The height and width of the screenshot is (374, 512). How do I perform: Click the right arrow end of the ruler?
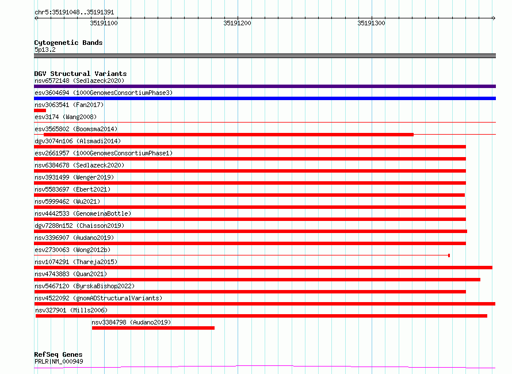494,18
